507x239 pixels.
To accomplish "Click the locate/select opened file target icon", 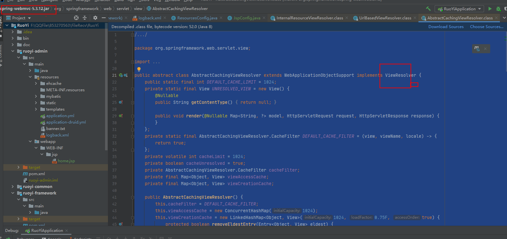I will (x=76, y=18).
